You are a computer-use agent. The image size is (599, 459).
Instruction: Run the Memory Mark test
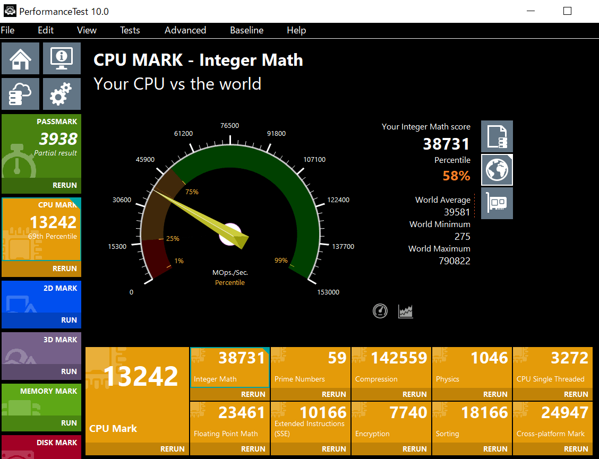click(x=41, y=423)
